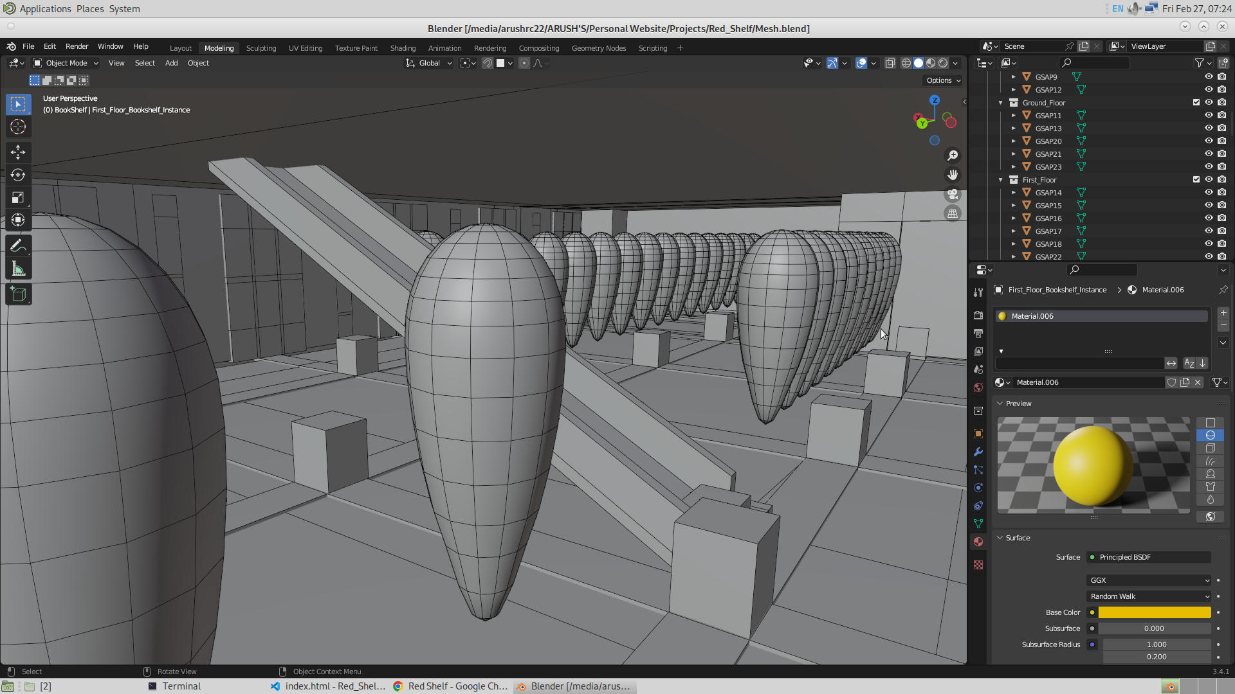This screenshot has height=694, width=1235.
Task: Hide GSAP14 in the viewport
Action: (x=1209, y=192)
